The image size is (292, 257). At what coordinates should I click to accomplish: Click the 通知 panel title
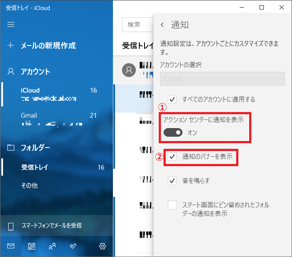(x=180, y=25)
